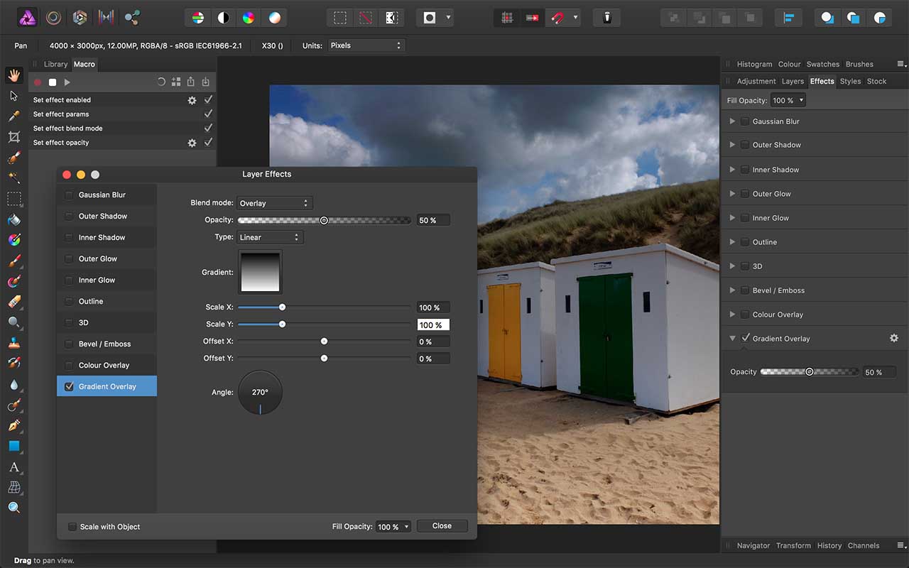Click the Opacity slider in Layer Effects dialog

(325, 220)
